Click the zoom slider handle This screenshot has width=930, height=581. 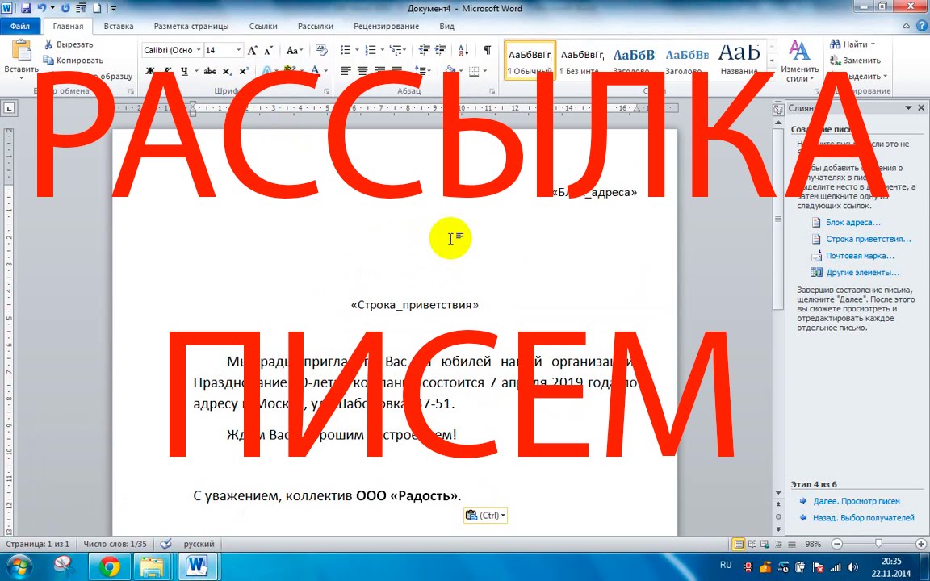[878, 544]
